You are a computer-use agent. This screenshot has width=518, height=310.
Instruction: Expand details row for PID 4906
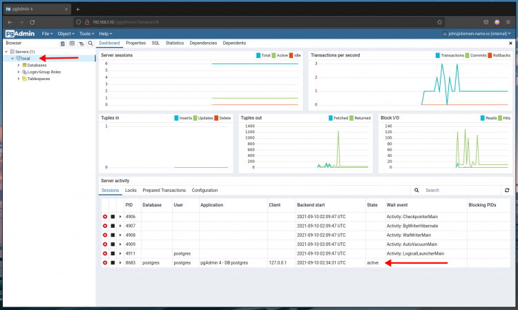tap(120, 217)
